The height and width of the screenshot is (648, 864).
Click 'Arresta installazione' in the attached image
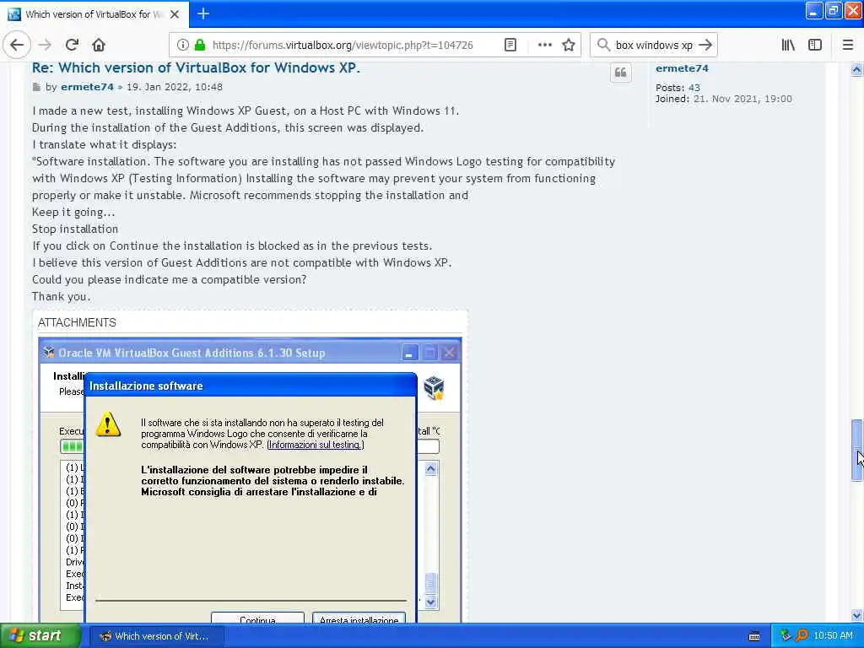(x=359, y=618)
